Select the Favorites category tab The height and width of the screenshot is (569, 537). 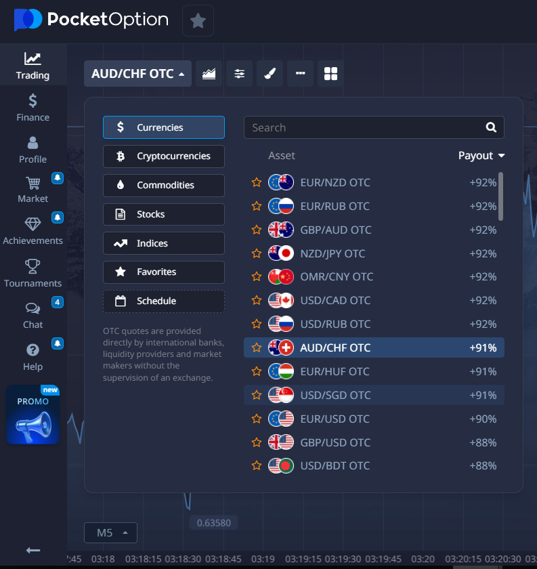[164, 272]
